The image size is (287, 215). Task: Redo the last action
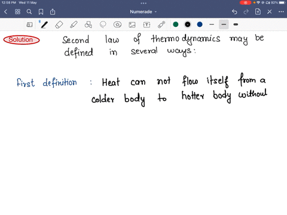click(x=246, y=12)
